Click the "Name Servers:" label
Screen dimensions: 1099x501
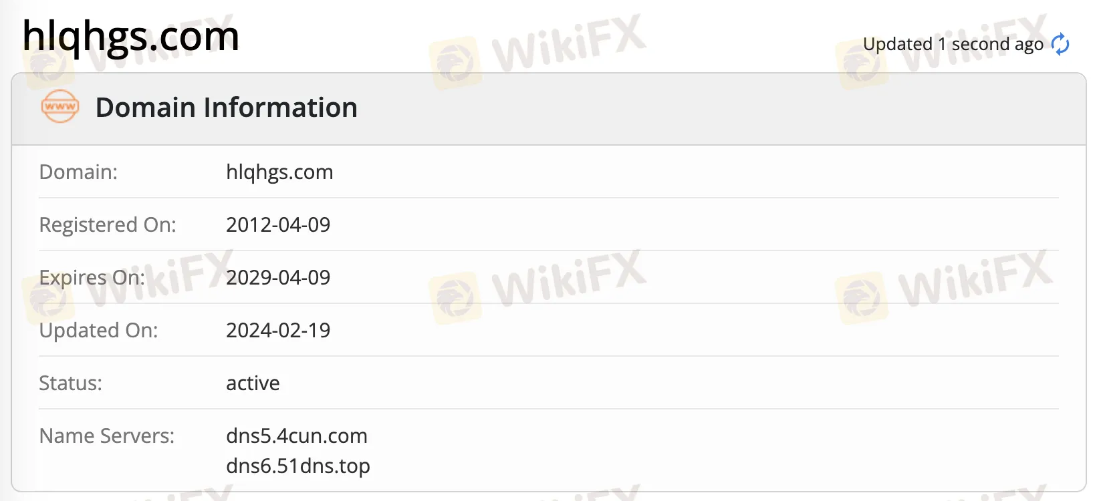coord(107,436)
